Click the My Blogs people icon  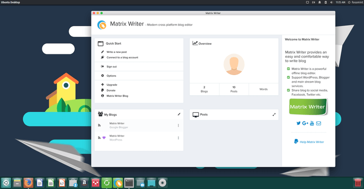pyautogui.click(x=100, y=114)
